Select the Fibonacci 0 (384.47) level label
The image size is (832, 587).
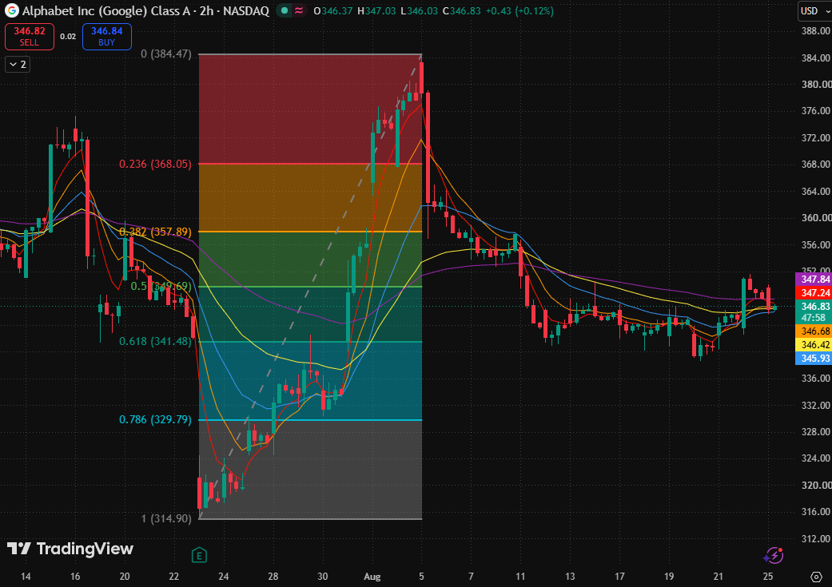click(x=166, y=54)
